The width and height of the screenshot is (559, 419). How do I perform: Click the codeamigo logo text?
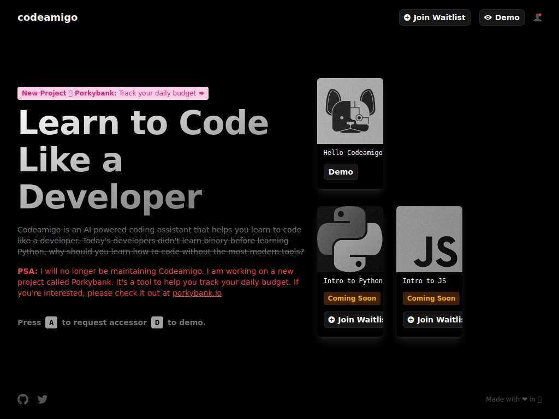(47, 17)
